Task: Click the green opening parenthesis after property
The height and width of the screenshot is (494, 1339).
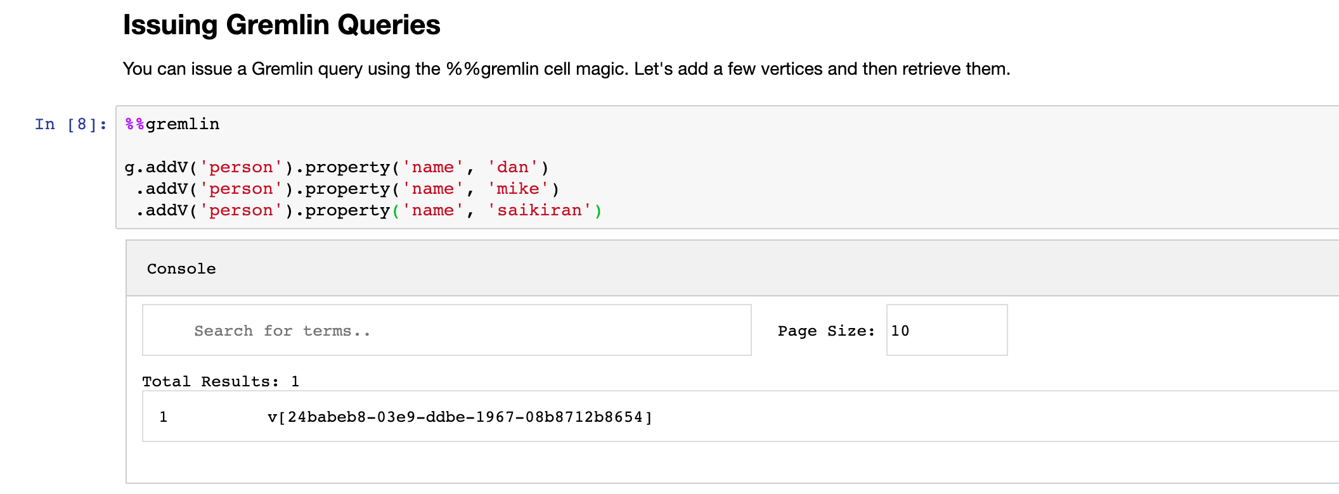Action: pyautogui.click(x=396, y=210)
